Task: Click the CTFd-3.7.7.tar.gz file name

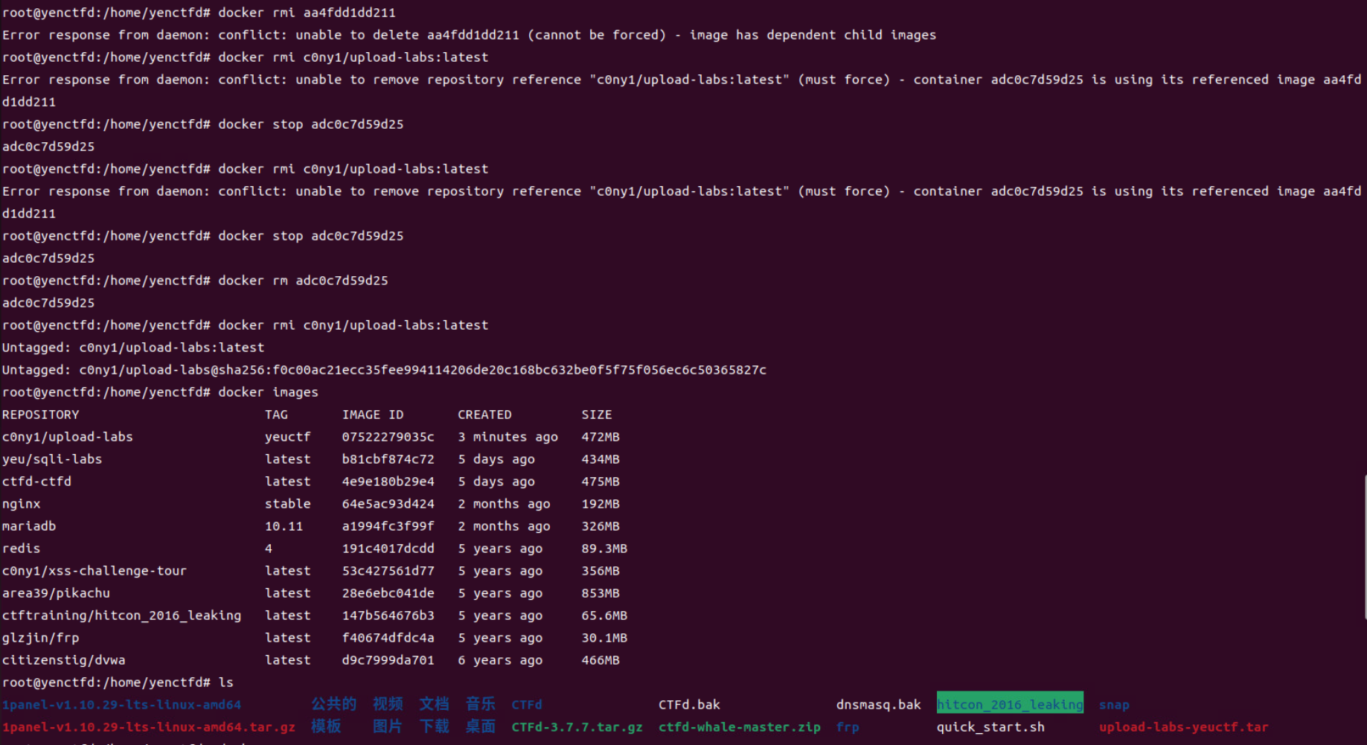Action: point(577,727)
